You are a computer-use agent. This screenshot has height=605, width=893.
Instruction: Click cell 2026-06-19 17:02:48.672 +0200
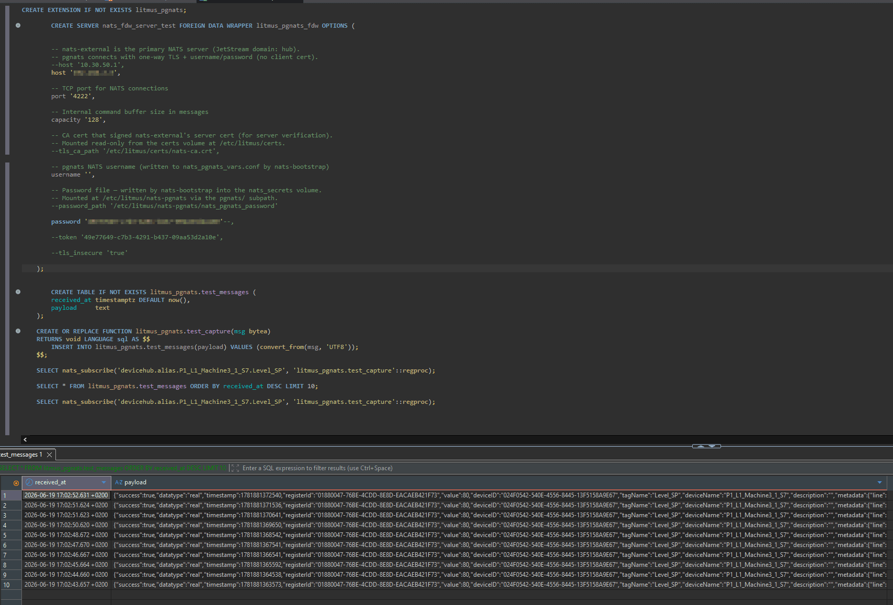(66, 535)
